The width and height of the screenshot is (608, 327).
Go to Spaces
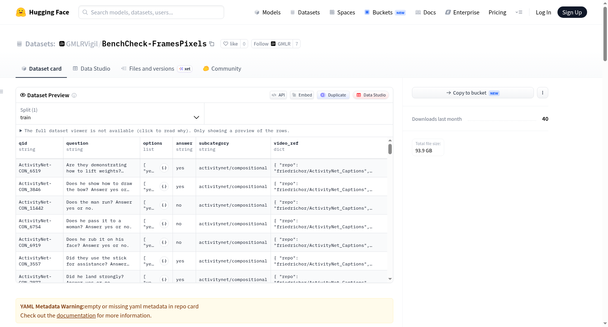pos(342,12)
